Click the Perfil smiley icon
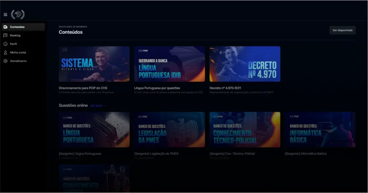The image size is (368, 193). point(5,44)
